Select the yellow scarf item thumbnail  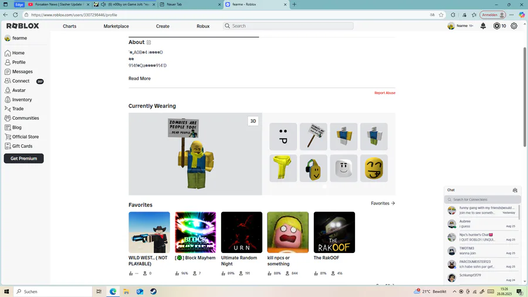tap(283, 168)
